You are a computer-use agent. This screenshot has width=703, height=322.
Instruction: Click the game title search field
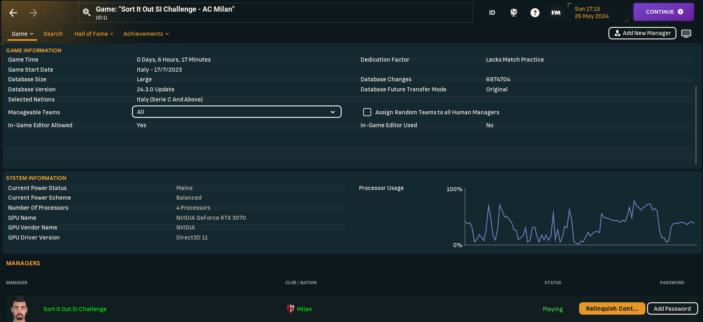[x=275, y=12]
